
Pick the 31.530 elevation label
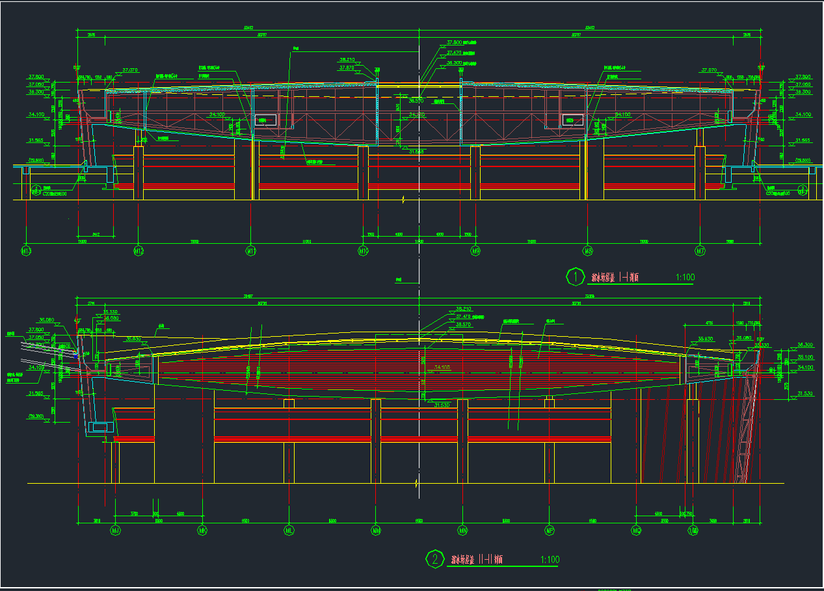(805, 393)
